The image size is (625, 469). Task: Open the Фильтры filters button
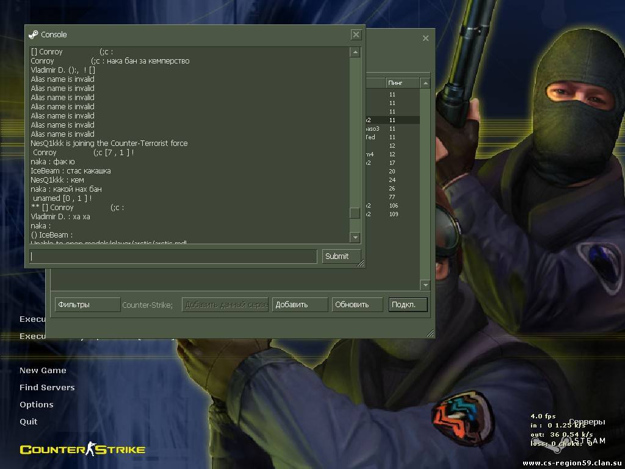87,305
